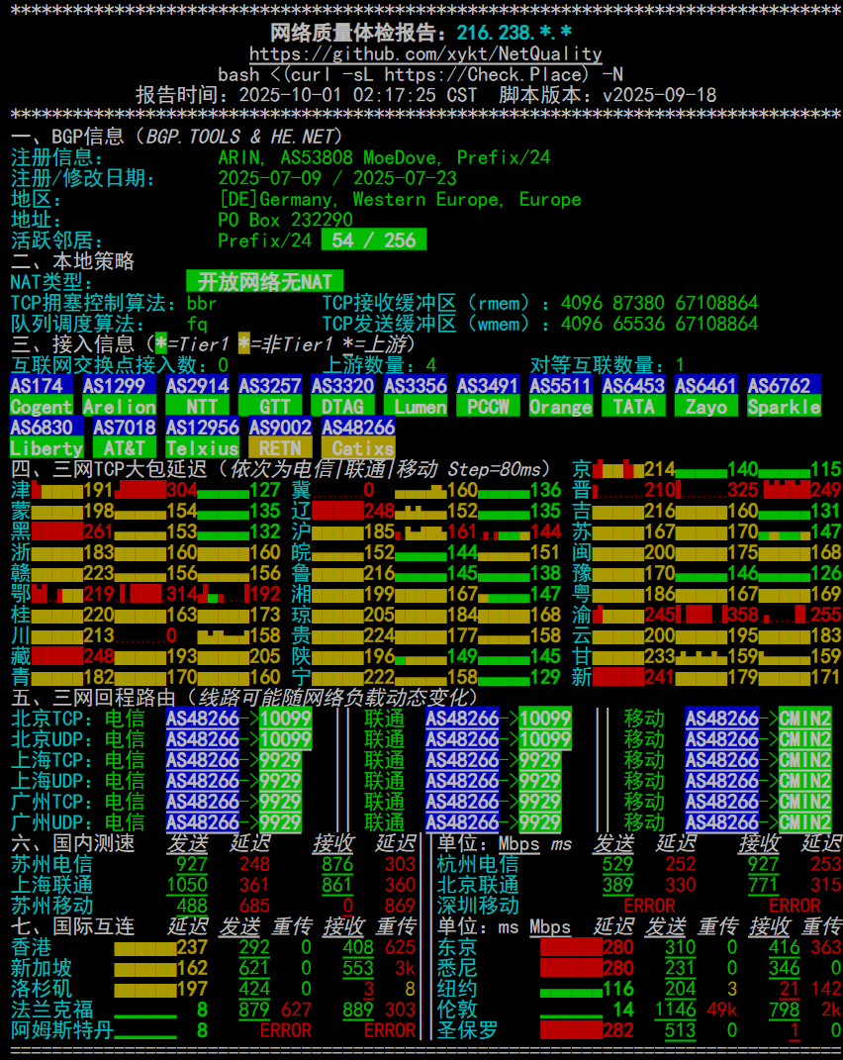
Task: Select the Telxius provider label
Action: tap(203, 448)
